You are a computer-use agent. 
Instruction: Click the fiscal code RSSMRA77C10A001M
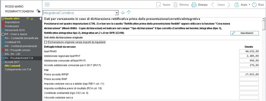(x=19, y=11)
